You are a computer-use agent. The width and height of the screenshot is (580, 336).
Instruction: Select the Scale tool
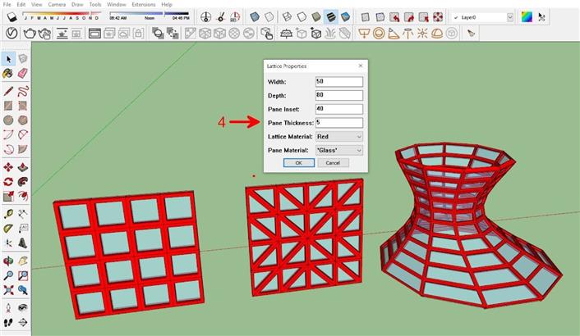8,196
